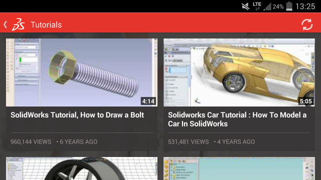Open the wheel rim video thumbnail
The image size is (321, 180).
[x=82, y=168]
